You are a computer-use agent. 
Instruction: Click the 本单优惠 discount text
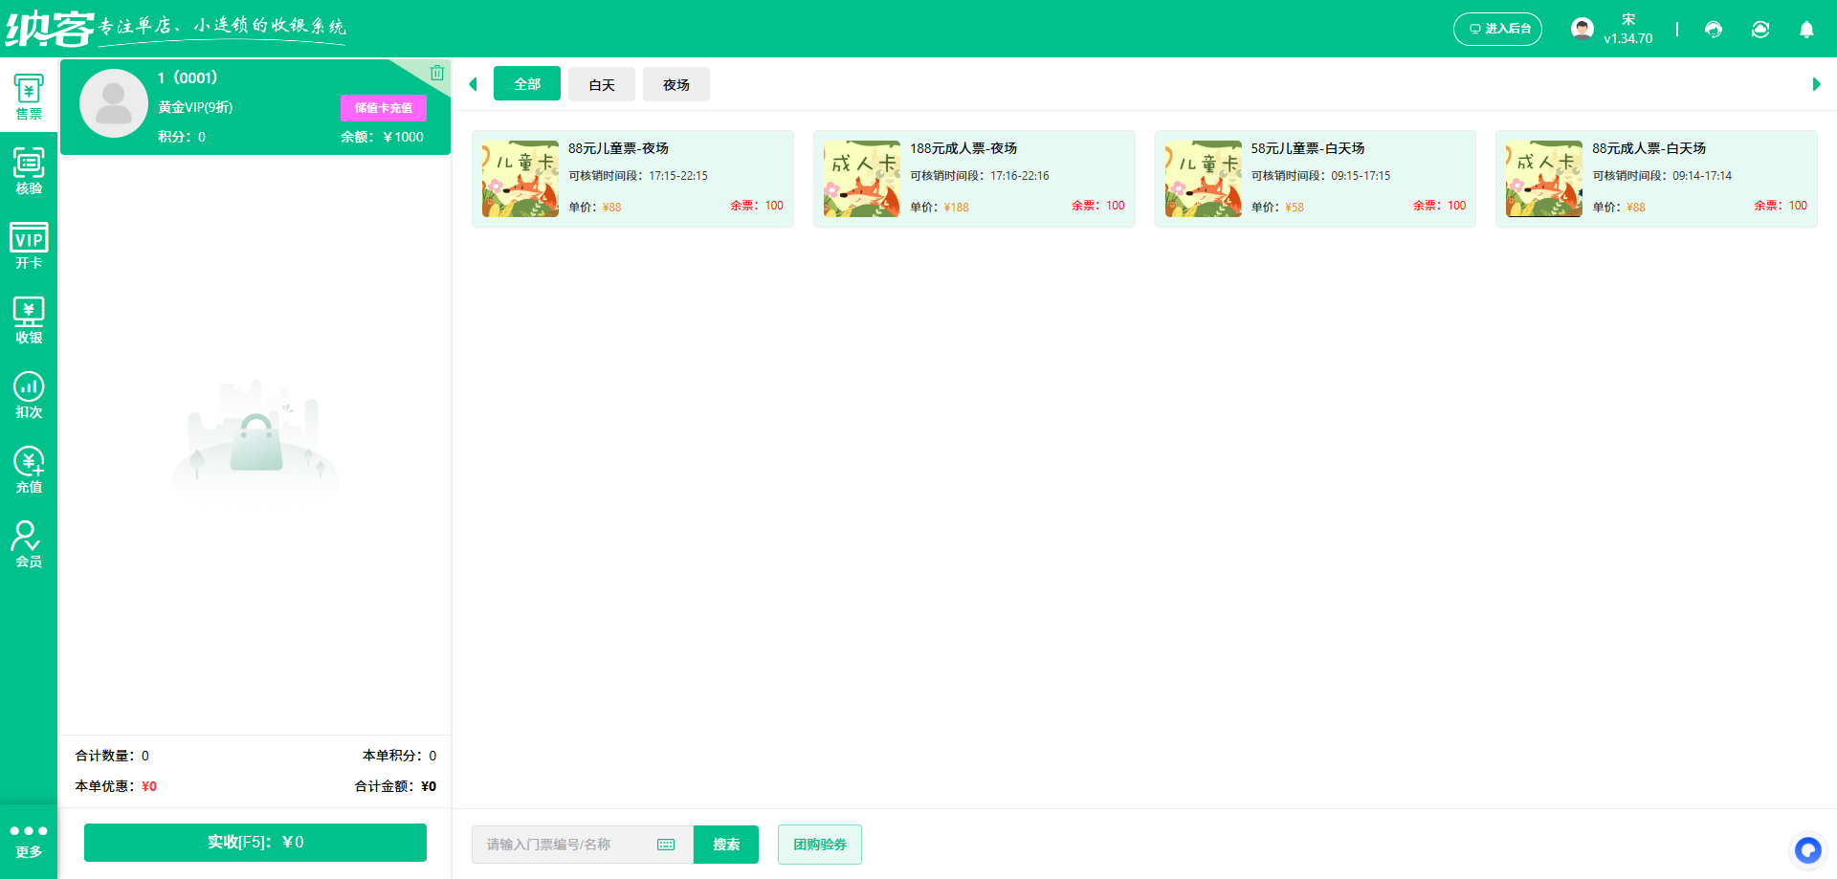pos(116,786)
